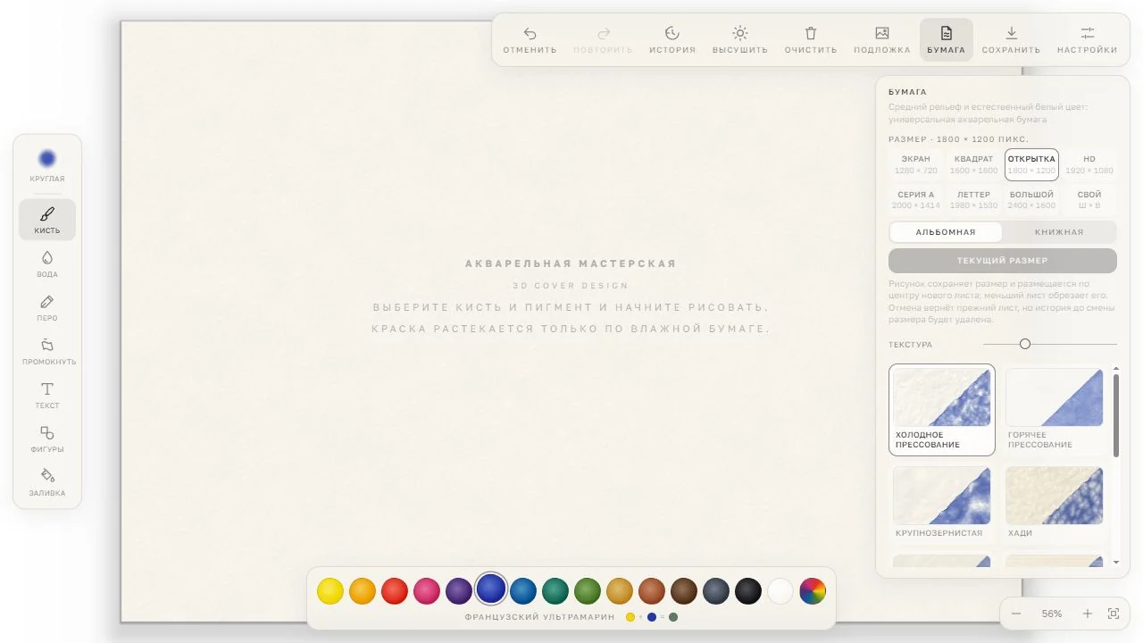Viewport: 1143px width, 643px height.
Task: Pick the HD 1920 × 1080 size
Action: pos(1089,164)
